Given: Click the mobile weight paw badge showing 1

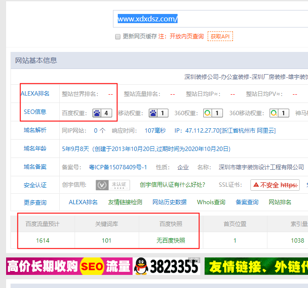Looking at the screenshot, I should (158, 113).
